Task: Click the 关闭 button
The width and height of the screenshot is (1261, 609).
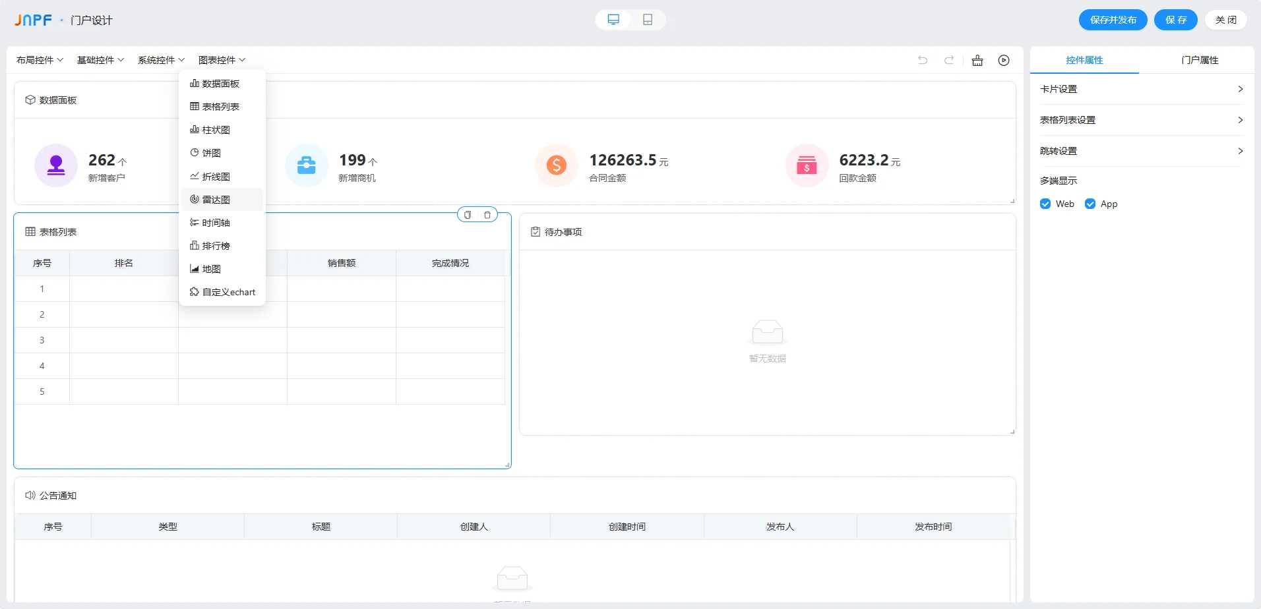Action: pos(1226,20)
